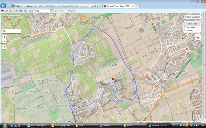
Task: Click the weather icon beside Ok
Action: 59,11
